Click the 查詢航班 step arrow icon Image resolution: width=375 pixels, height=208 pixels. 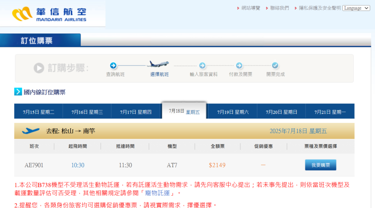pos(113,65)
